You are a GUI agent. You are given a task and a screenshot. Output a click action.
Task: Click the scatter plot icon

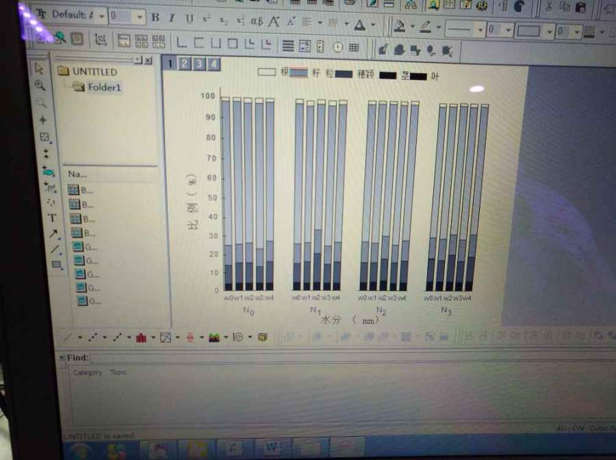[x=93, y=337]
